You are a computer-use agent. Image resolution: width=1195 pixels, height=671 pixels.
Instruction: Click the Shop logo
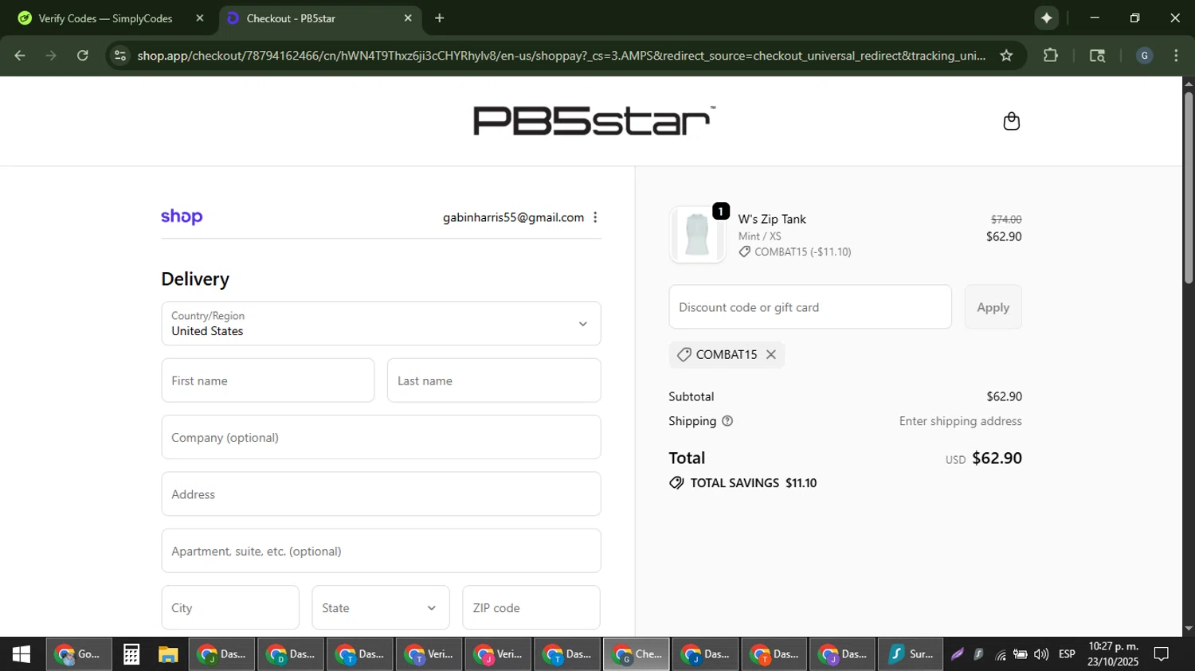[x=182, y=217]
